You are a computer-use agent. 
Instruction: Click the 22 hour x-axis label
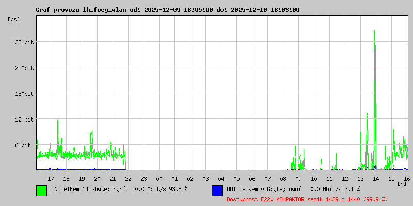pyautogui.click(x=128, y=179)
